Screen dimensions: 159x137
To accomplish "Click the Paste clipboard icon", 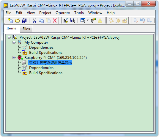I will pyautogui.click(x=48, y=21).
